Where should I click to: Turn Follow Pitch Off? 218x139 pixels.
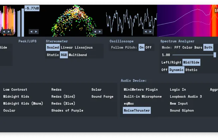[x=149, y=47]
